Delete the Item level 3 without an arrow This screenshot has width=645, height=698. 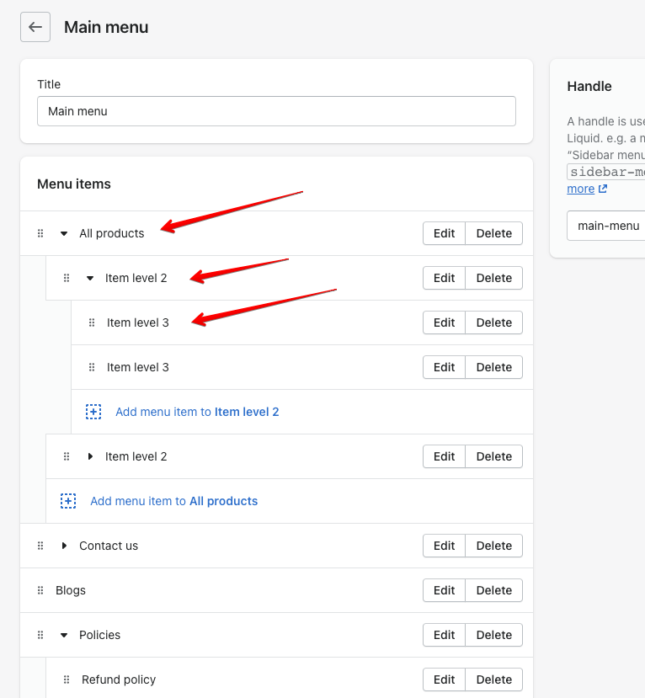pyautogui.click(x=493, y=367)
